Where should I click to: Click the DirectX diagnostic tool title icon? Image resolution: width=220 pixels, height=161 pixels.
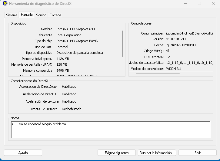[x=5, y=3]
